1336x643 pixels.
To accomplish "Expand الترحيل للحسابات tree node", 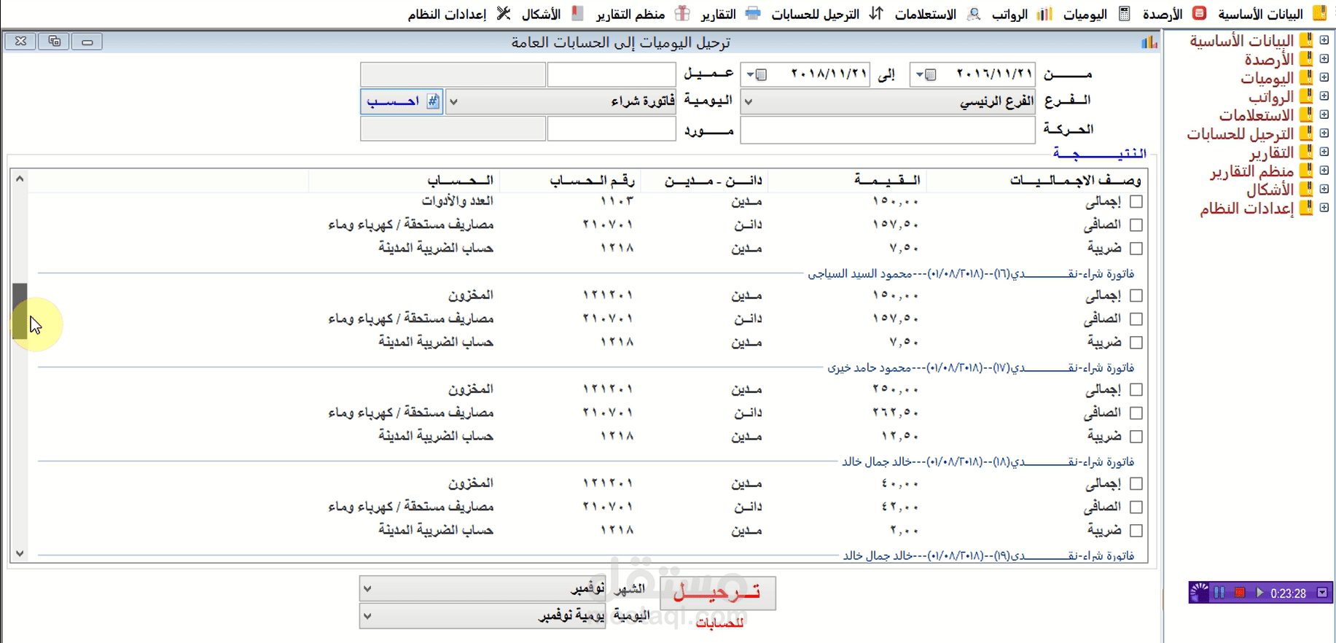I will pos(1324,133).
